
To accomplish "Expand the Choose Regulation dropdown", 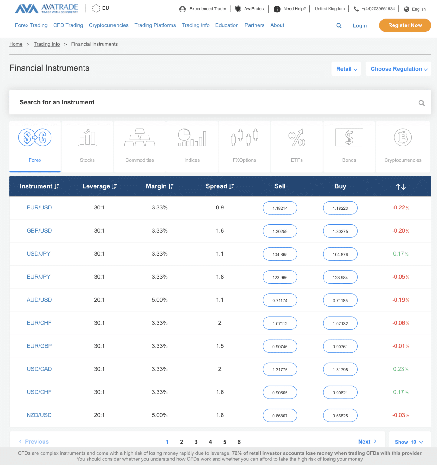I will (x=398, y=69).
